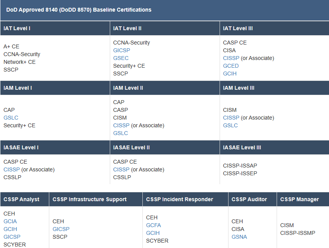Click CASP CE in IAT Level III
329x248 pixels.
(235, 43)
